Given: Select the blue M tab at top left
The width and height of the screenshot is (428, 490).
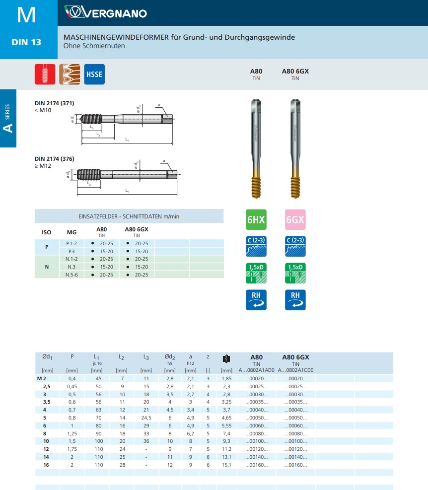Looking at the screenshot, I should point(26,15).
